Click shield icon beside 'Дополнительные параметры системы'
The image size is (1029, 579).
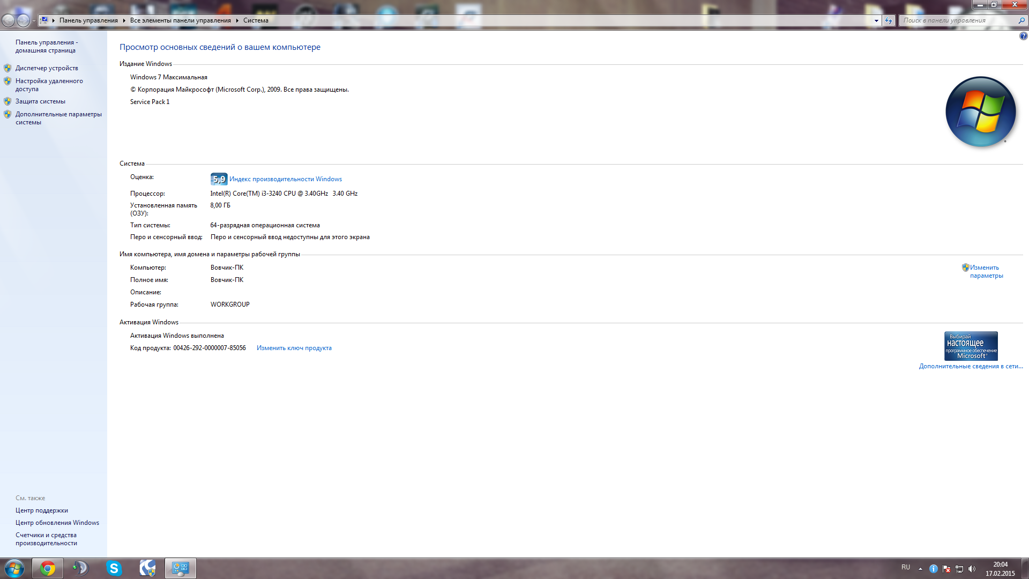(8, 114)
